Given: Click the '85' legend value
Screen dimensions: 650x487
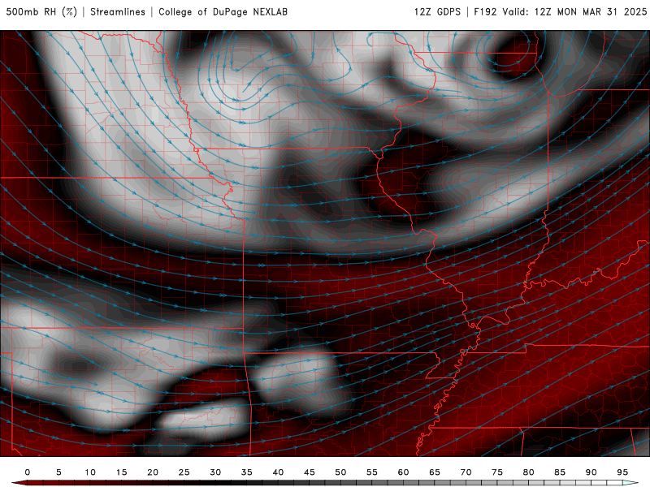Looking at the screenshot, I should point(560,472).
